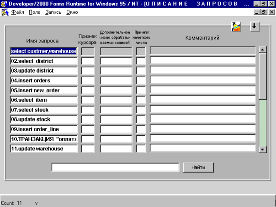Viewport: 276px width, 207px height.
Task: Click the vertical scrollbar thumb
Action: [x=263, y=76]
